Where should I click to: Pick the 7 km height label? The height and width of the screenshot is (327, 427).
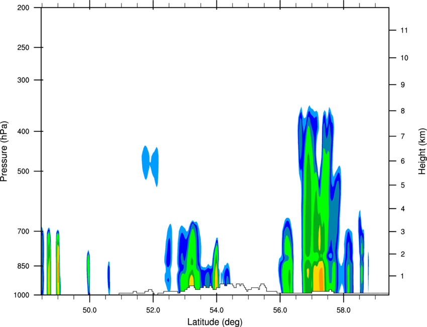(x=403, y=136)
